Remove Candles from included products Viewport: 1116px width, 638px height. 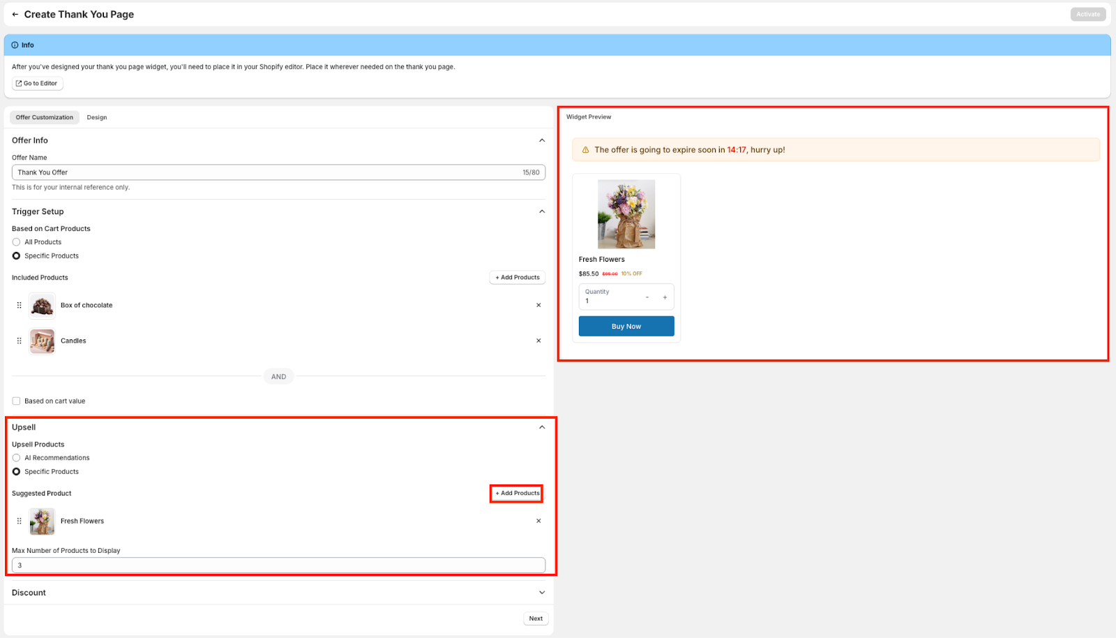tap(538, 341)
